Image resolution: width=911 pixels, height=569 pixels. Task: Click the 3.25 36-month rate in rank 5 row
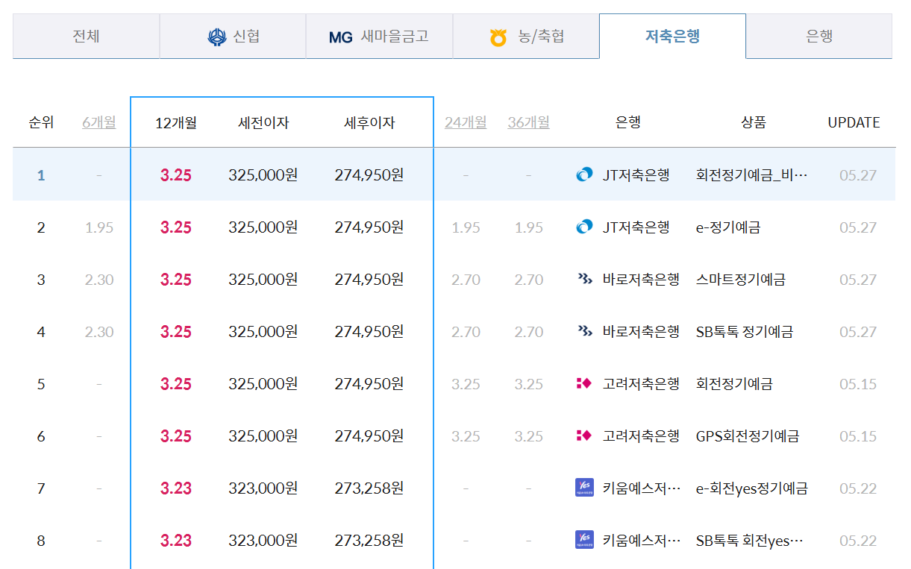tap(528, 383)
